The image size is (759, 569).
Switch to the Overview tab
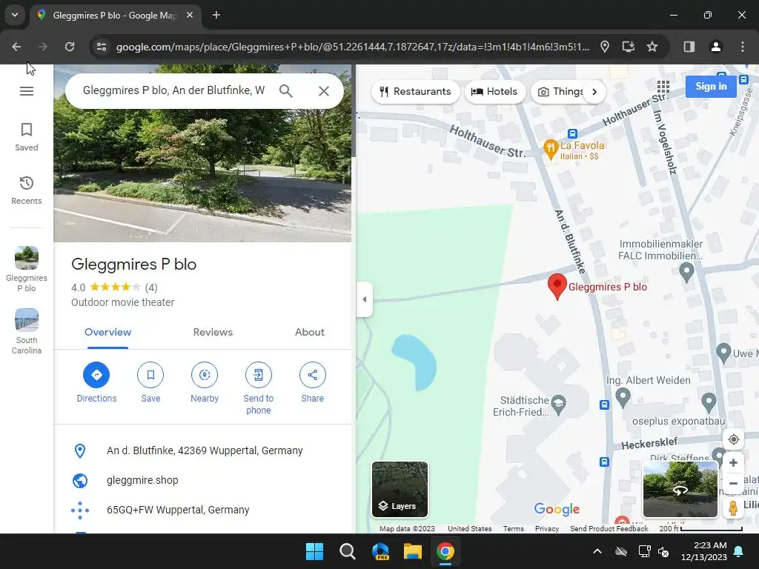(108, 333)
